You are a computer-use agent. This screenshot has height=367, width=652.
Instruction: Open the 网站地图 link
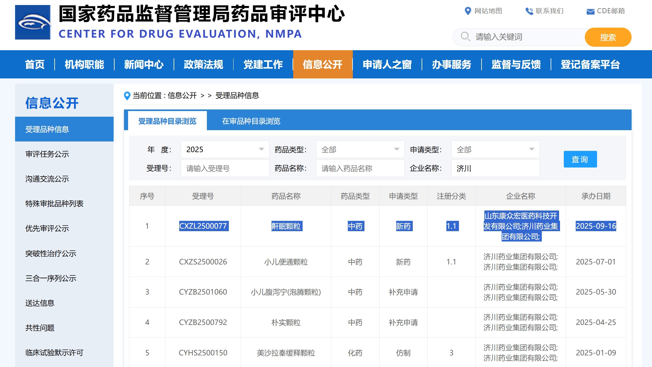[488, 11]
